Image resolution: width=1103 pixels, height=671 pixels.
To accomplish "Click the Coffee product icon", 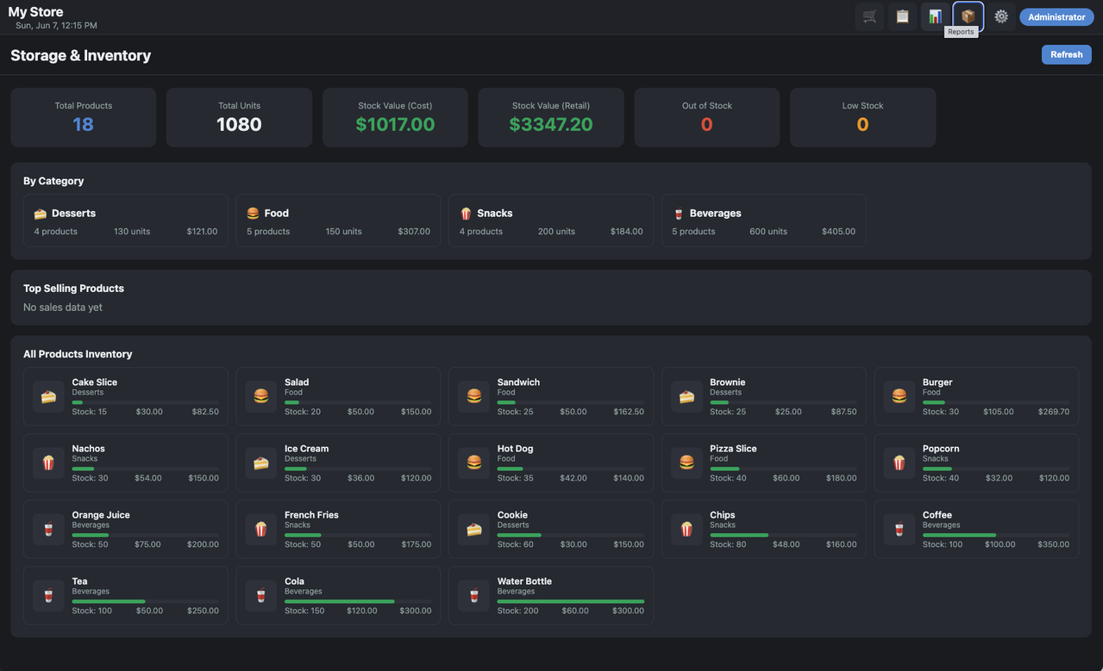I will [x=899, y=529].
